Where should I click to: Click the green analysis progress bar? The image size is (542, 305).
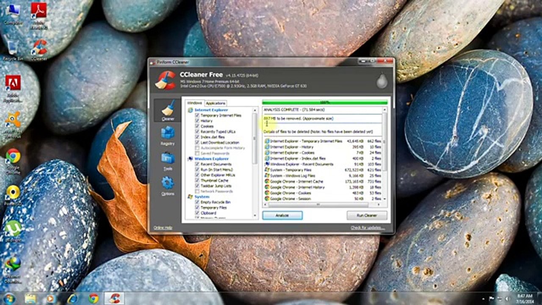[x=325, y=103]
